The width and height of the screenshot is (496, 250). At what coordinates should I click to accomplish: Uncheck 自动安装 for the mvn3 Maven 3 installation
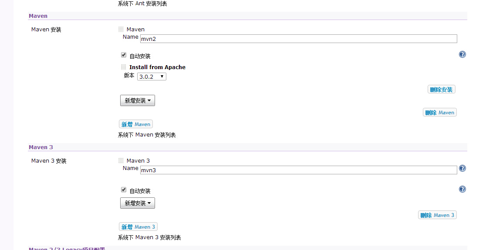(x=124, y=190)
